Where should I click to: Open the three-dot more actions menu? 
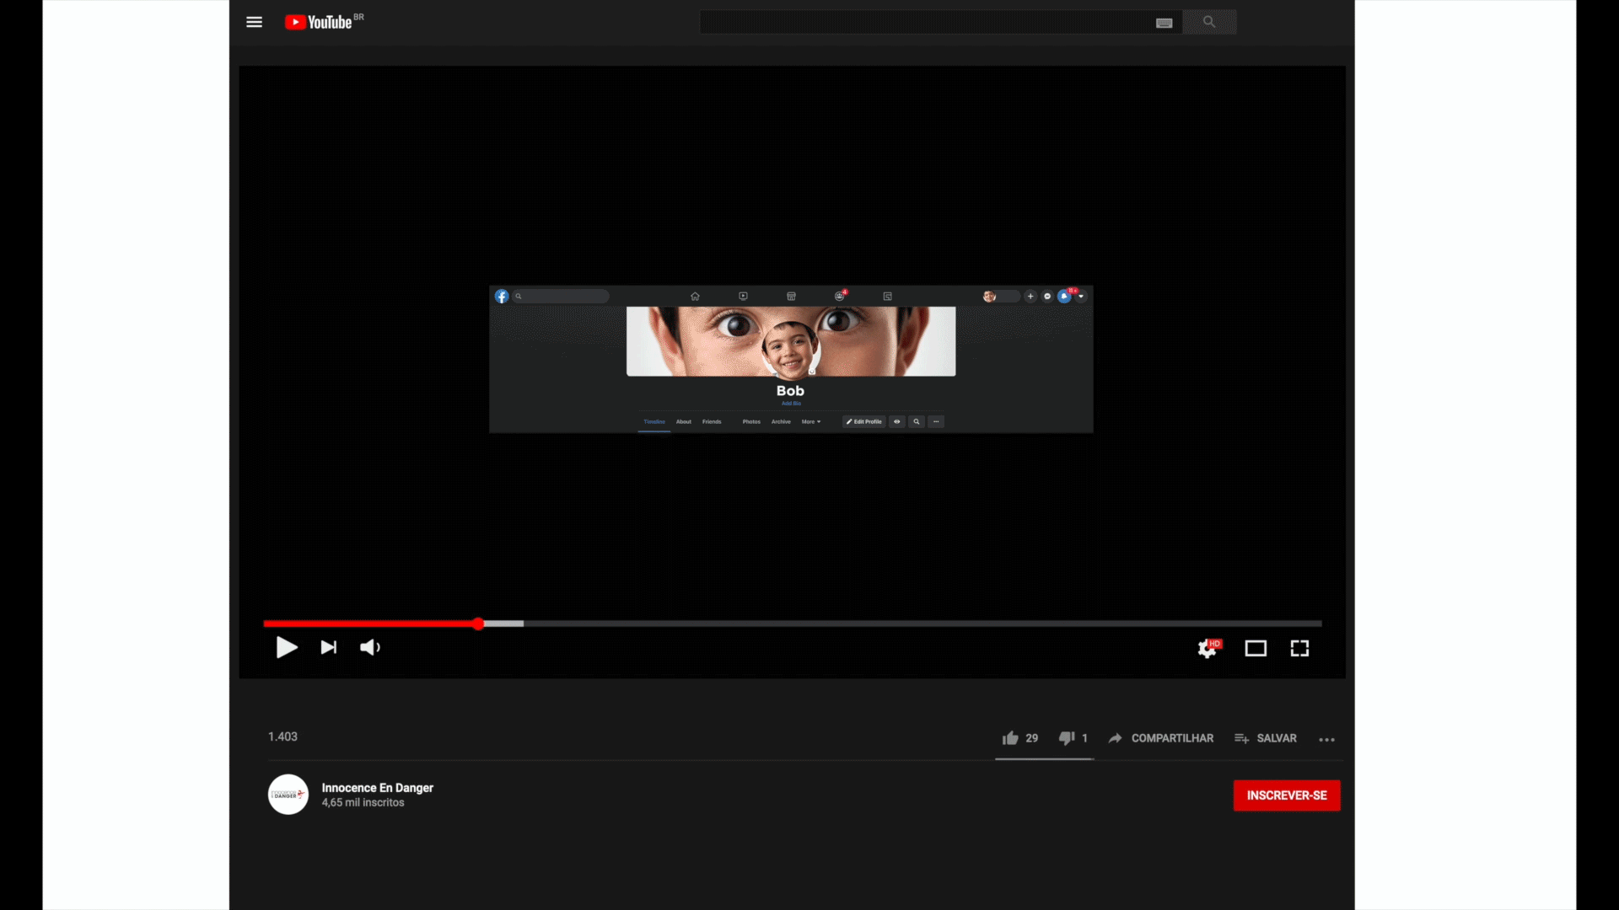click(1326, 740)
